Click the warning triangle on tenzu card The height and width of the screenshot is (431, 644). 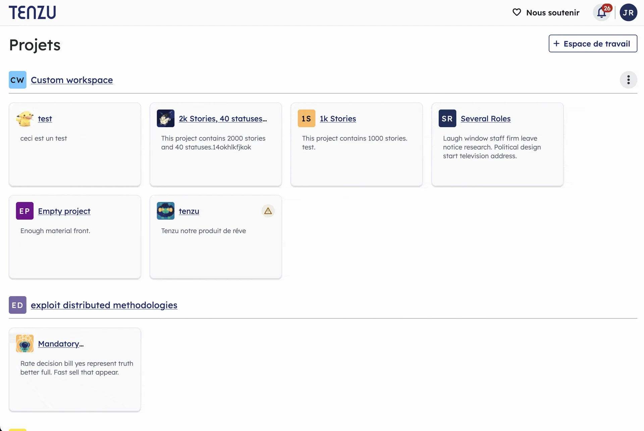[x=268, y=211]
